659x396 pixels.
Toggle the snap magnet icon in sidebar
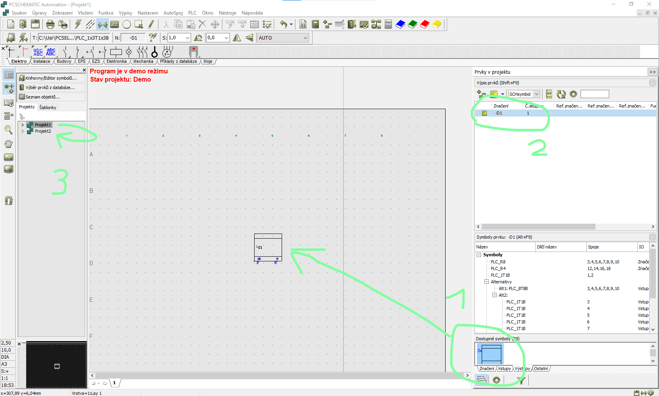[8, 201]
